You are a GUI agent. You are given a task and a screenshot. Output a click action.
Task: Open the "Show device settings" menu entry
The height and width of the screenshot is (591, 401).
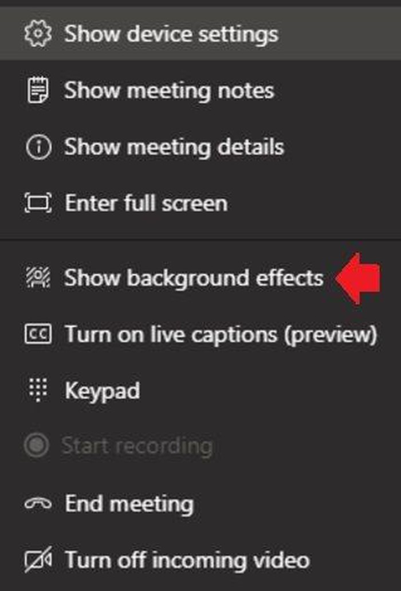171,34
